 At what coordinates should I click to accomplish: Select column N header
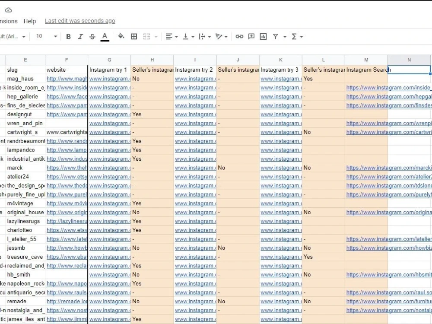(409, 60)
